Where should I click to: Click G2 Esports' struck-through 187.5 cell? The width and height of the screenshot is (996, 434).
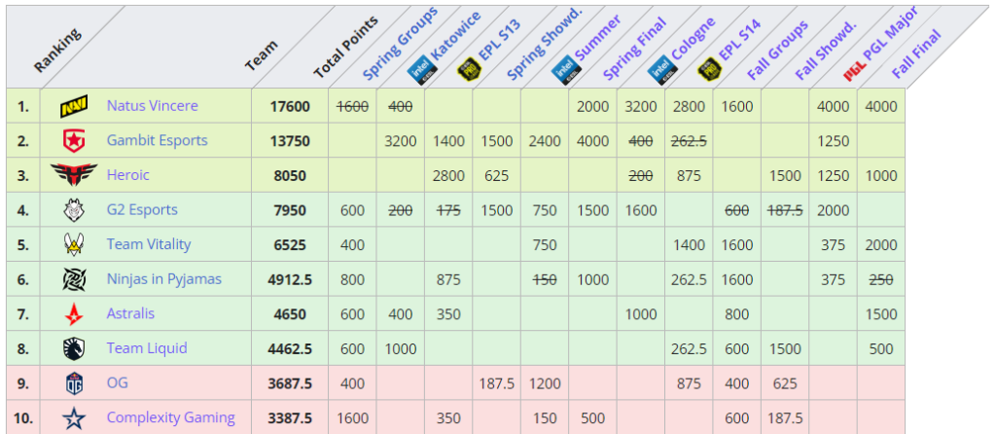pos(785,209)
